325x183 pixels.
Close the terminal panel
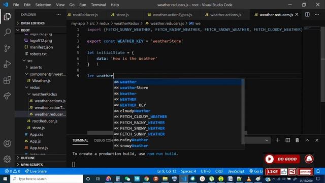[x=317, y=140]
